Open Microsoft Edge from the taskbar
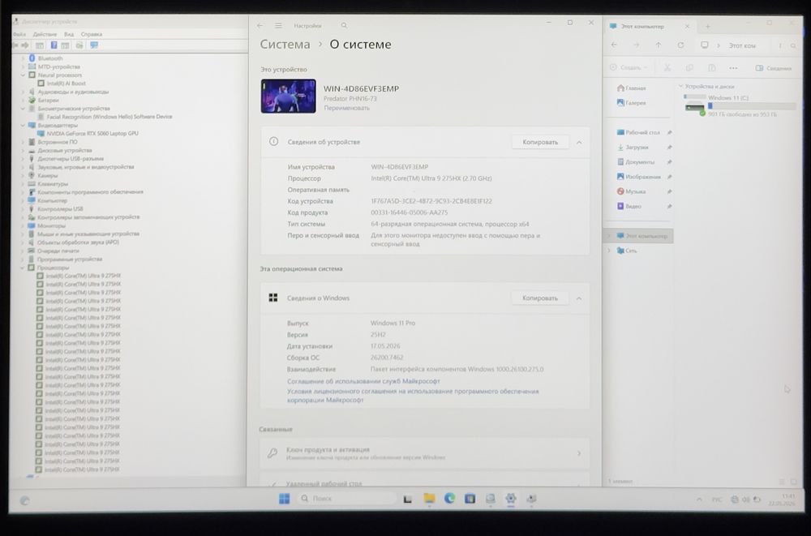The height and width of the screenshot is (536, 811). point(449,498)
